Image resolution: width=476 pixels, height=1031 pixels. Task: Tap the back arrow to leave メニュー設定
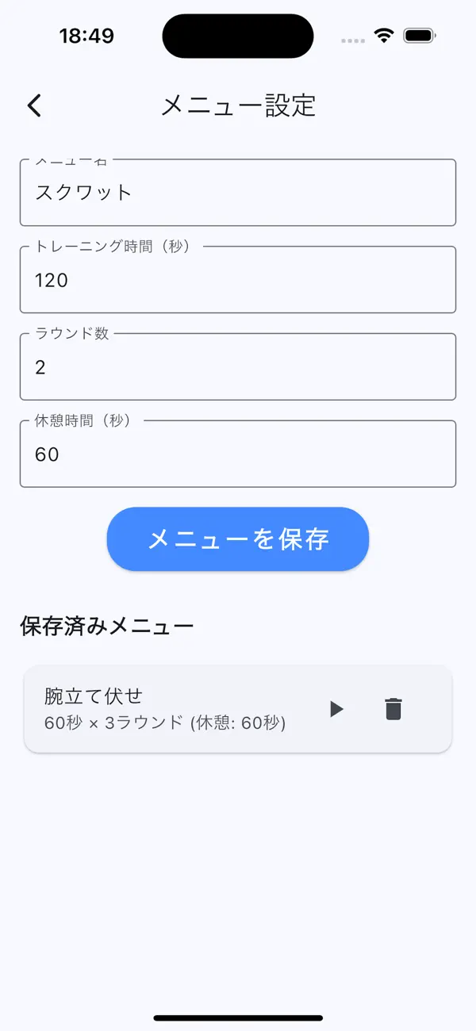(x=33, y=105)
